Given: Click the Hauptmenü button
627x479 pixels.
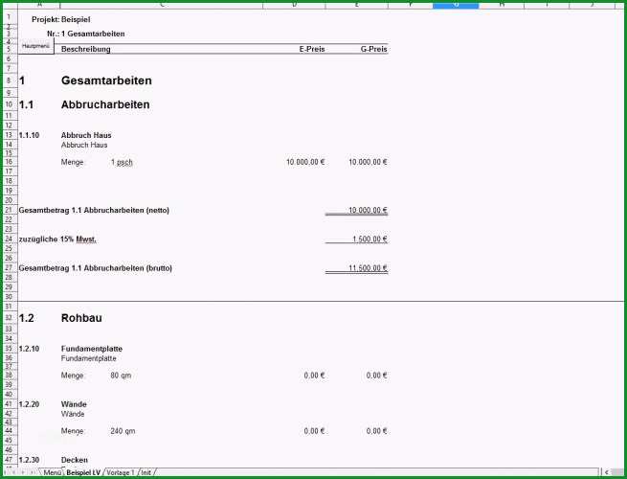Looking at the screenshot, I should (x=35, y=46).
